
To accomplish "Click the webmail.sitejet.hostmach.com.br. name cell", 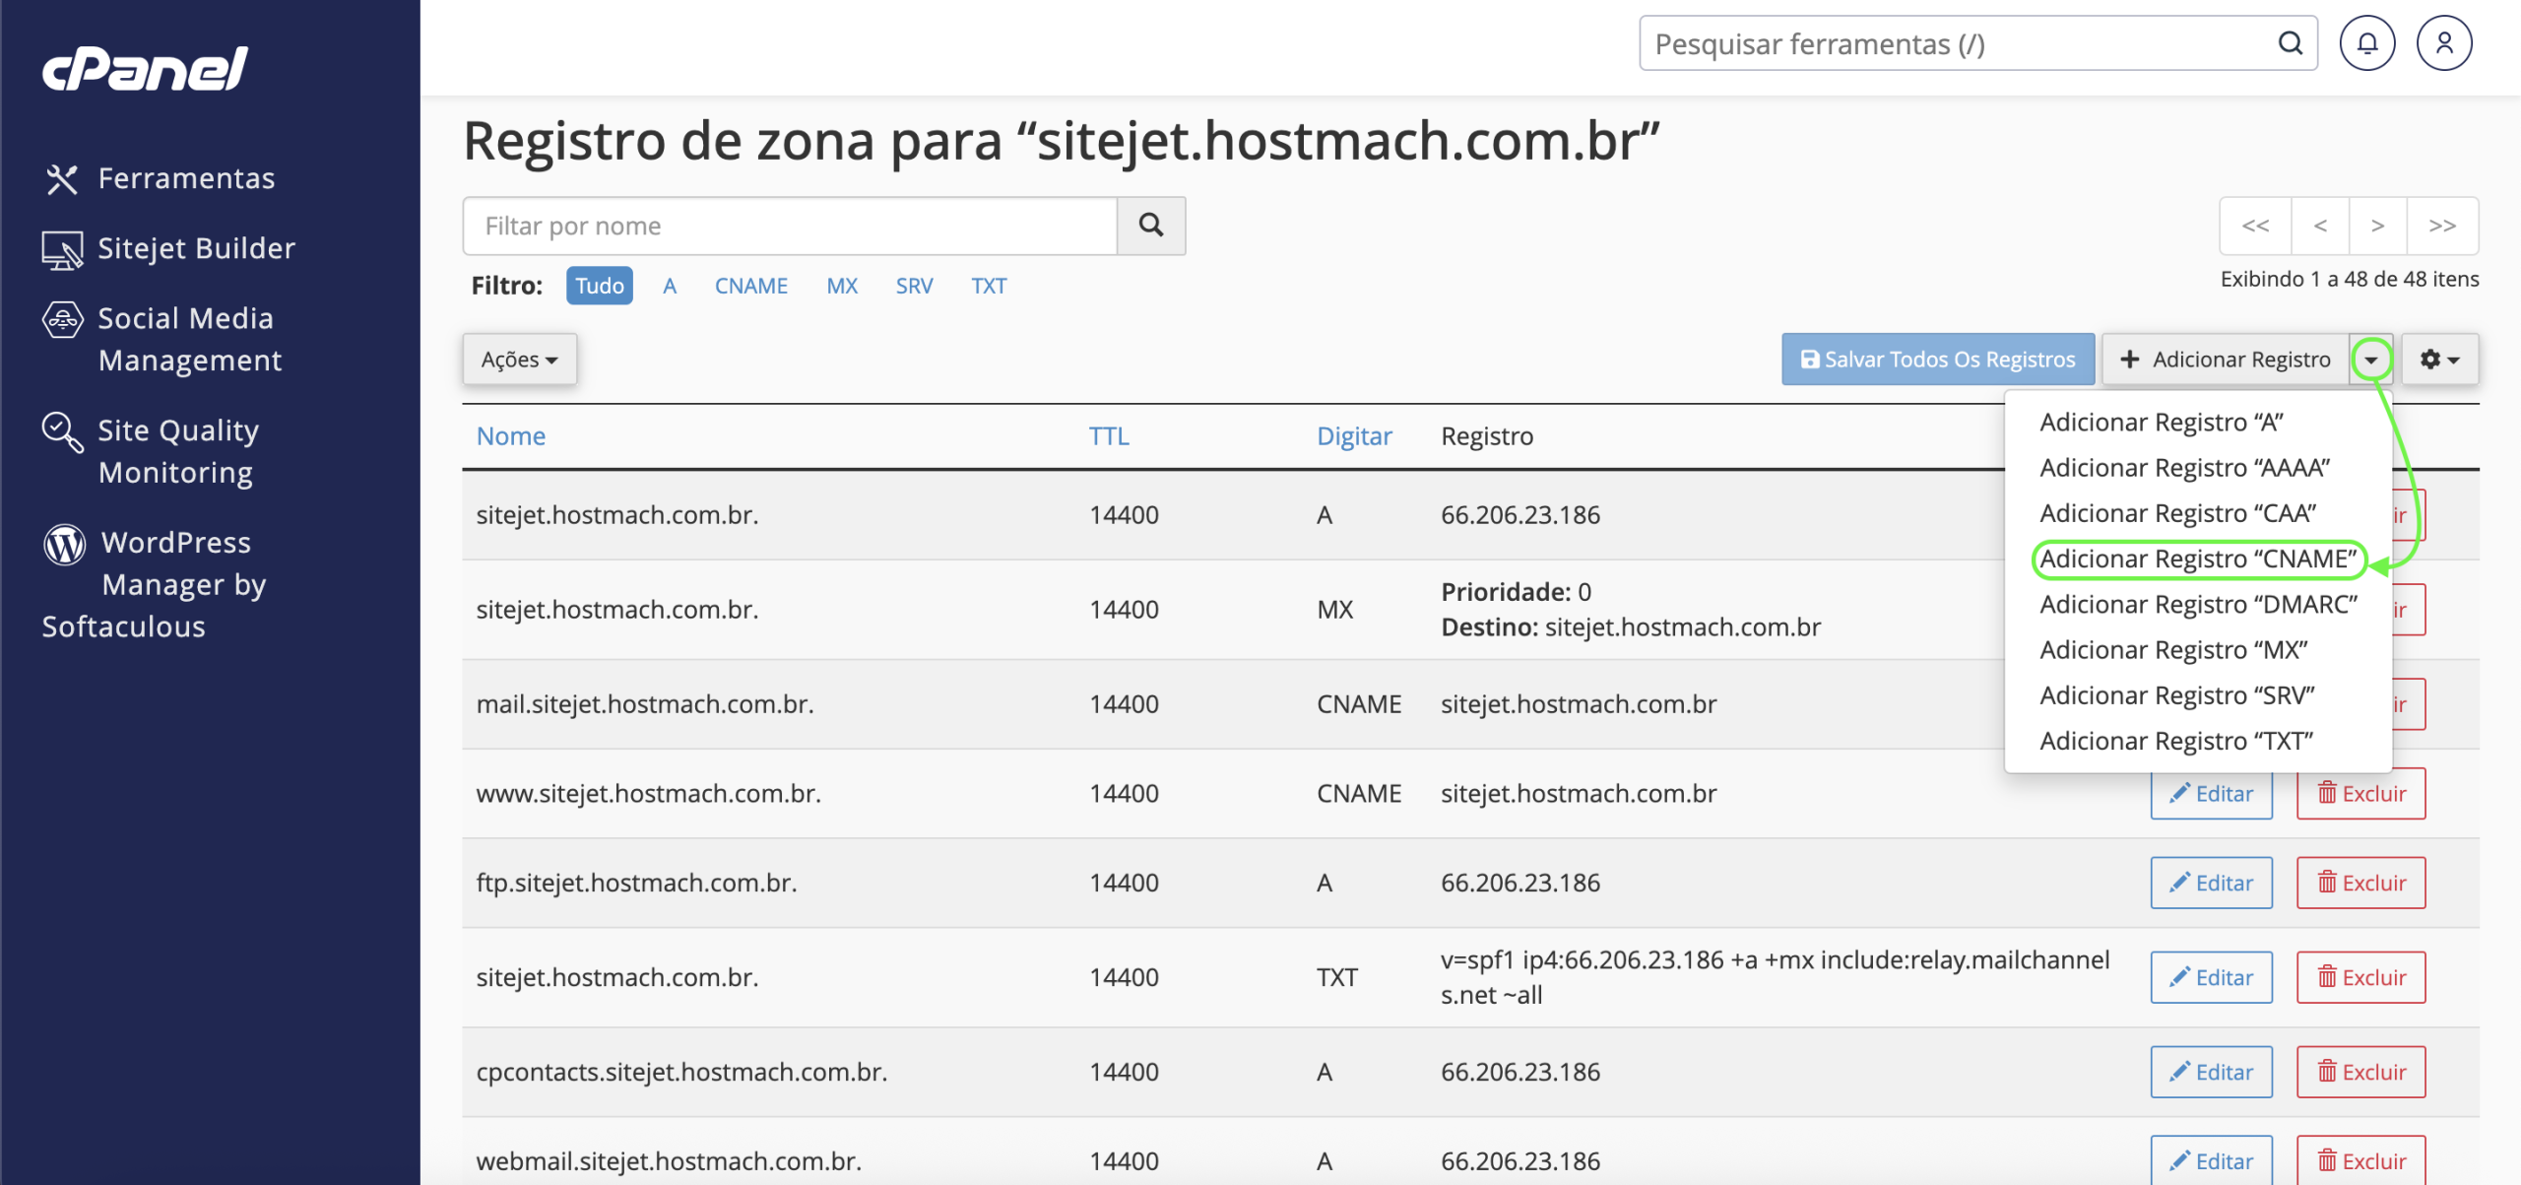I will click(x=669, y=1161).
